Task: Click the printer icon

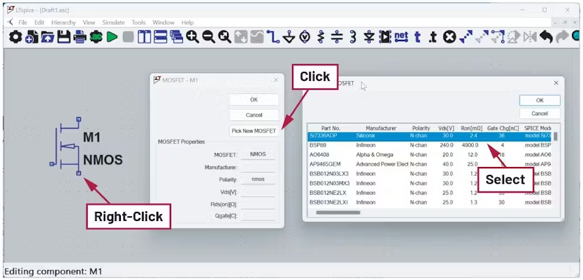Action: pos(80,37)
